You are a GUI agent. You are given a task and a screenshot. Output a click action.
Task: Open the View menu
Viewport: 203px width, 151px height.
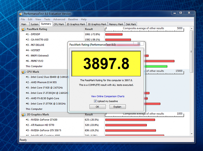pyautogui.click(x=38, y=19)
